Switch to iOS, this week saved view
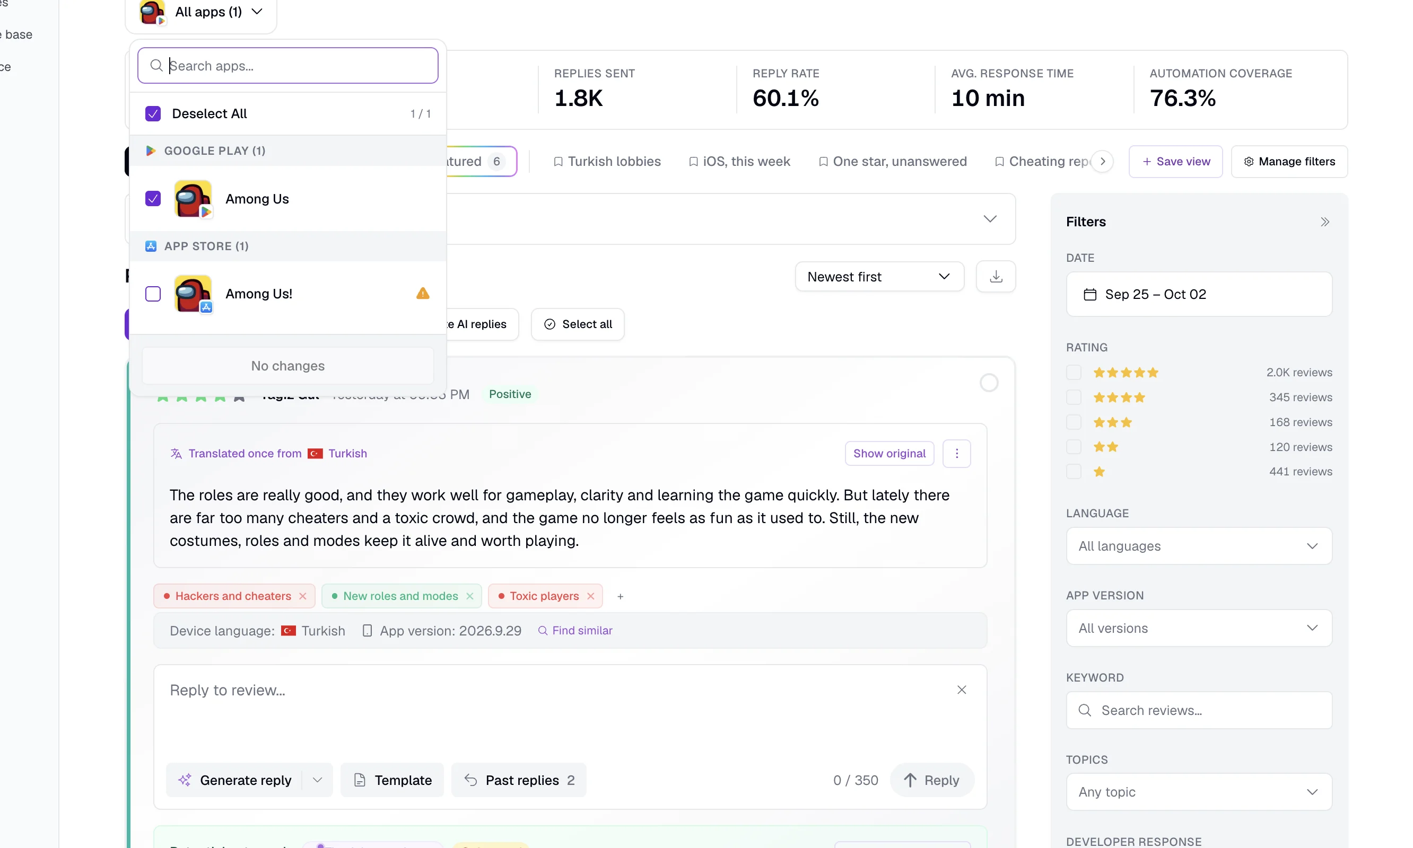The width and height of the screenshot is (1413, 848). (739, 162)
